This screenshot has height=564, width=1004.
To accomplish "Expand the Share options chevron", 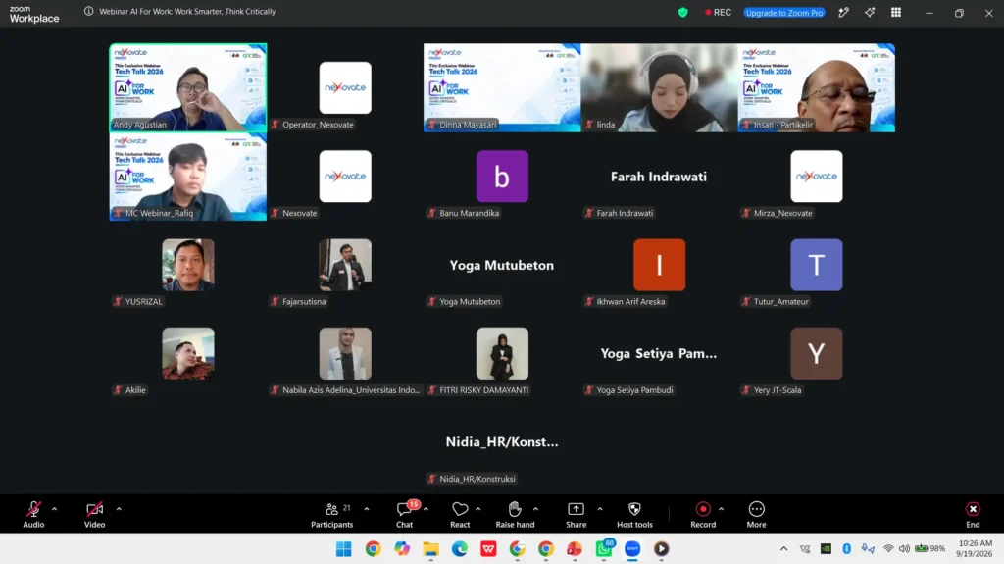I will [x=600, y=509].
